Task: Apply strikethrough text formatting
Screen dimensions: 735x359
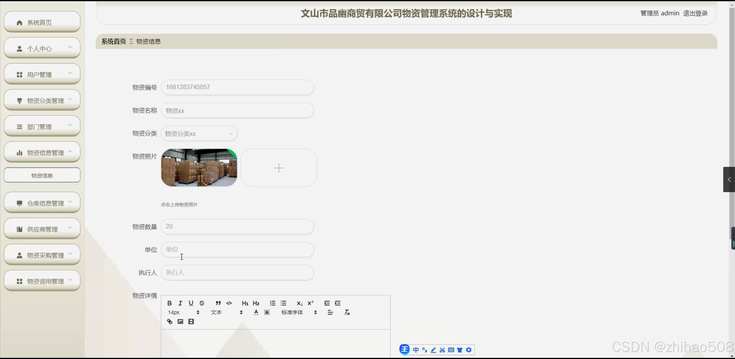Action: pos(202,303)
